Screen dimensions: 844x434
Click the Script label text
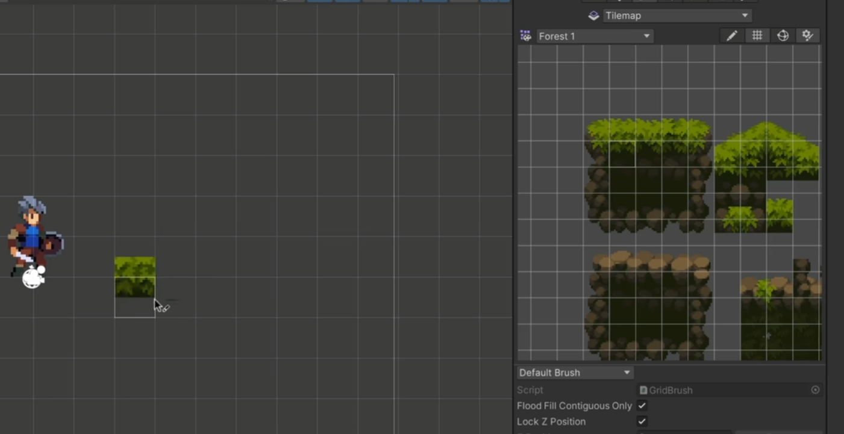point(530,390)
